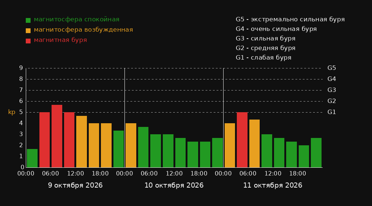Screen dimensions: 372x206
Task: Click the green calm magnetosphere legend square
Action: click(28, 20)
